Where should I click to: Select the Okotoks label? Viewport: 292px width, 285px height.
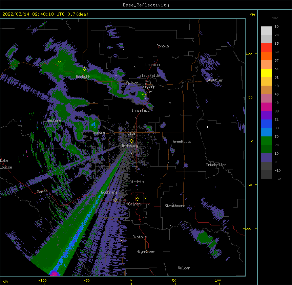(x=140, y=237)
